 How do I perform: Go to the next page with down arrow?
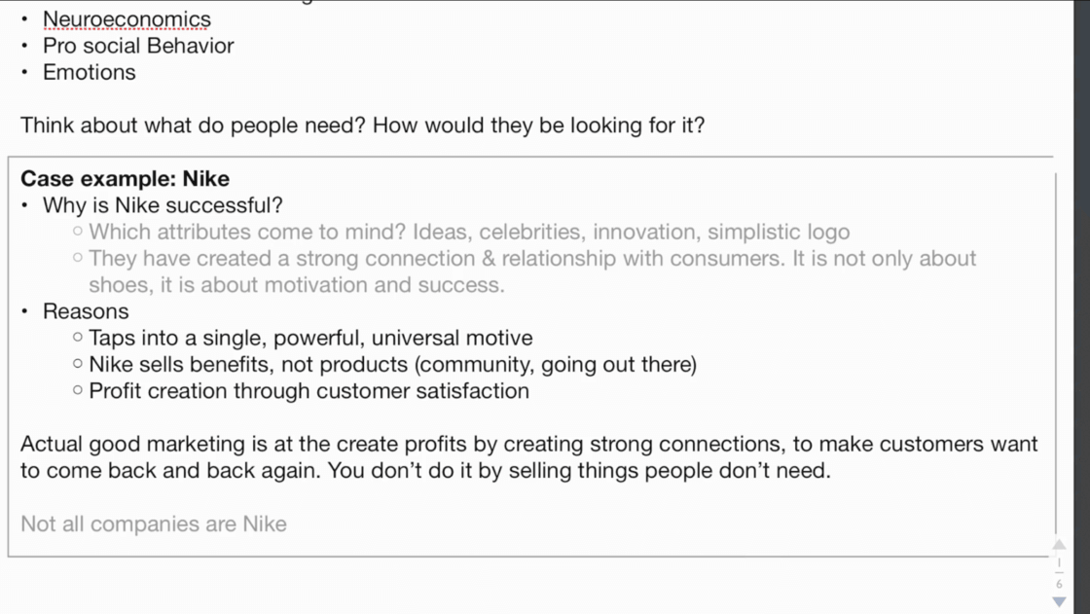click(x=1059, y=601)
